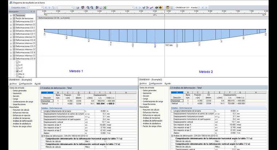Viewport: 277px width, 150px height.
Task: Open Archivo menu in left CRANEWAY window
Action: tap(13, 84)
